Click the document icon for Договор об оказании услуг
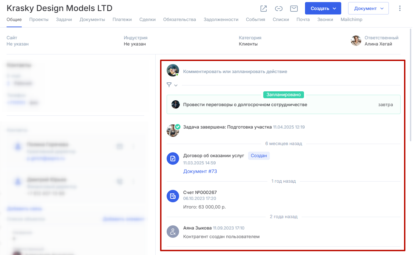The width and height of the screenshot is (413, 255). (x=173, y=159)
